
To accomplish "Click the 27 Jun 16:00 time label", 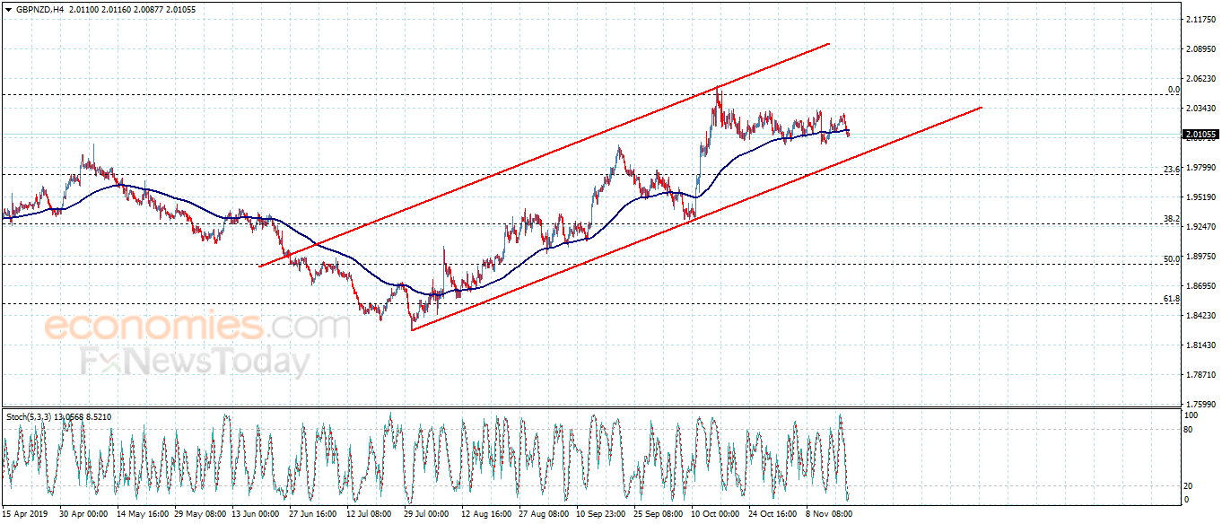I will tap(315, 515).
